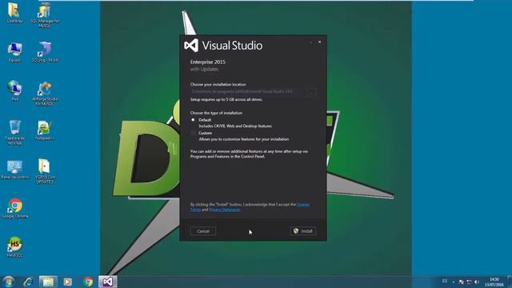Image resolution: width=512 pixels, height=288 pixels.
Task: Open the Windows Start menu orb
Action: [8, 282]
